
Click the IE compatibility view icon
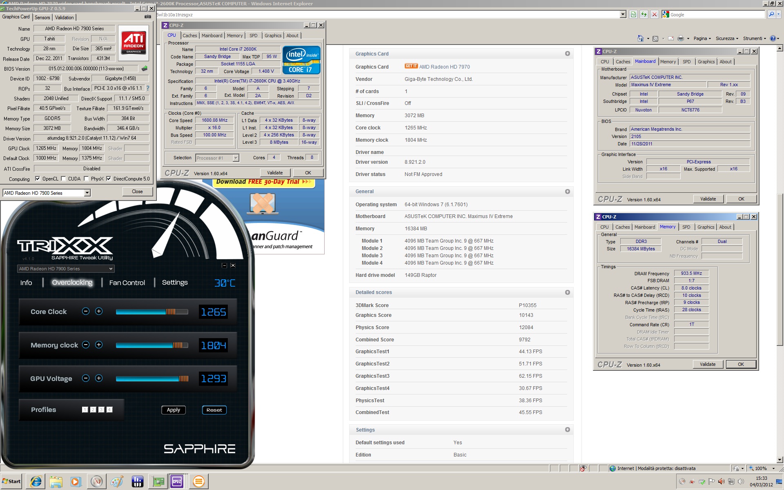click(x=633, y=14)
